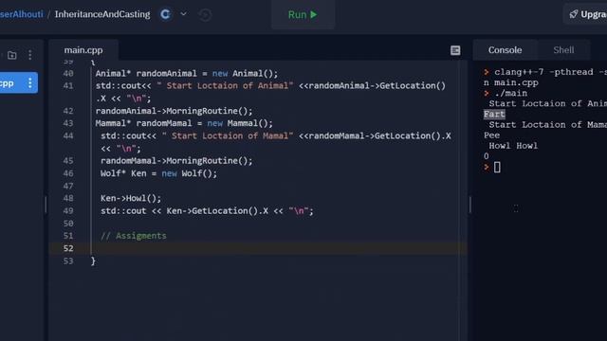Click the 'Howl Howl' console output
This screenshot has width=607, height=341.
pos(513,146)
